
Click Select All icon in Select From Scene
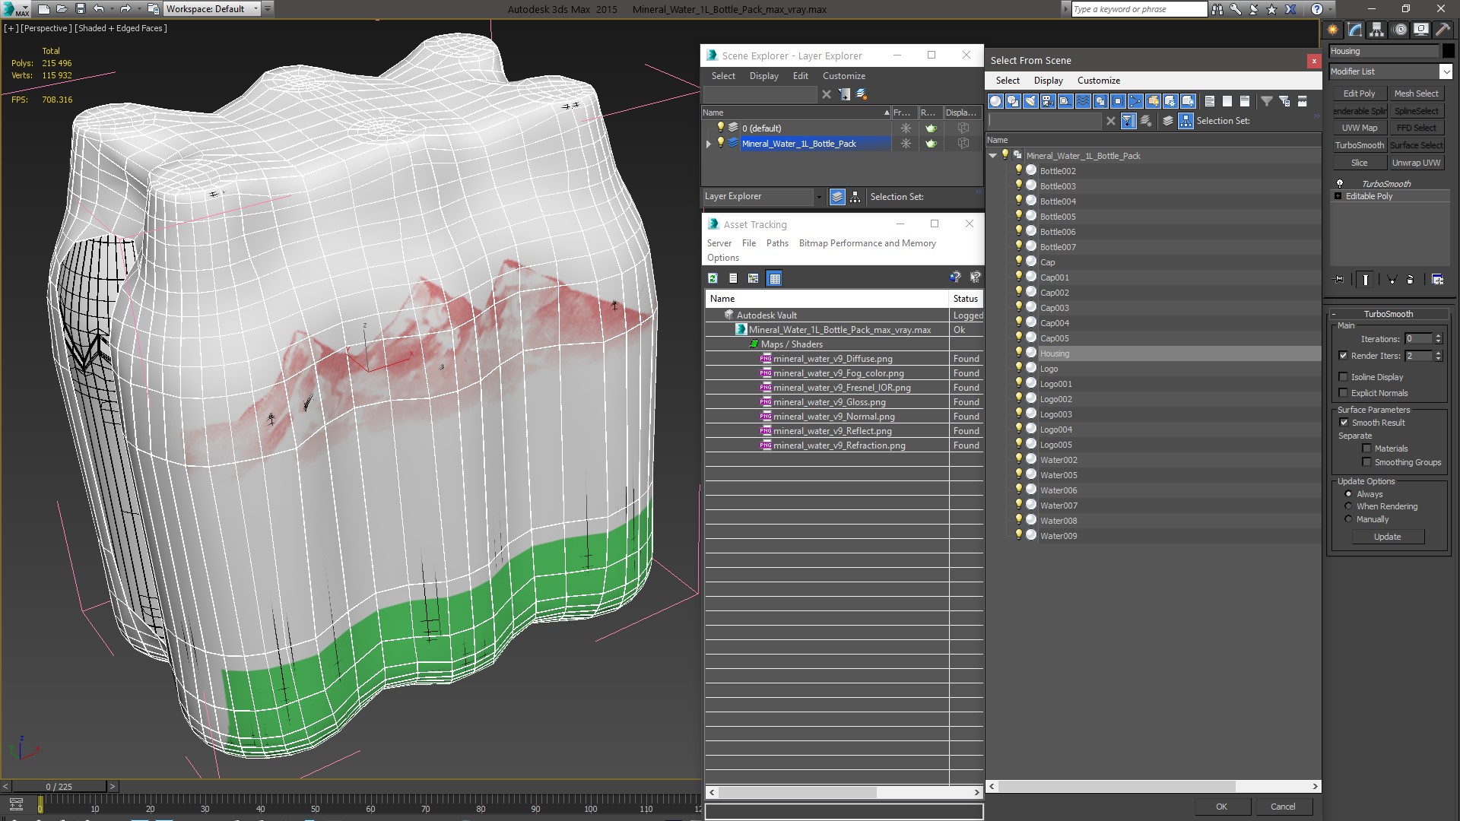(1210, 101)
